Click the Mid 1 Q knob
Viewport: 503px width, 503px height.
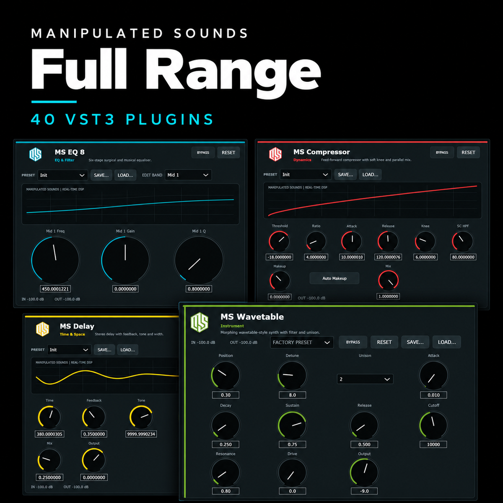[199, 260]
